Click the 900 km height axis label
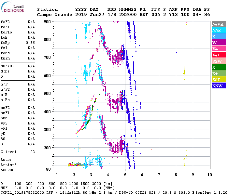228x195 pixels. click(x=47, y=22)
